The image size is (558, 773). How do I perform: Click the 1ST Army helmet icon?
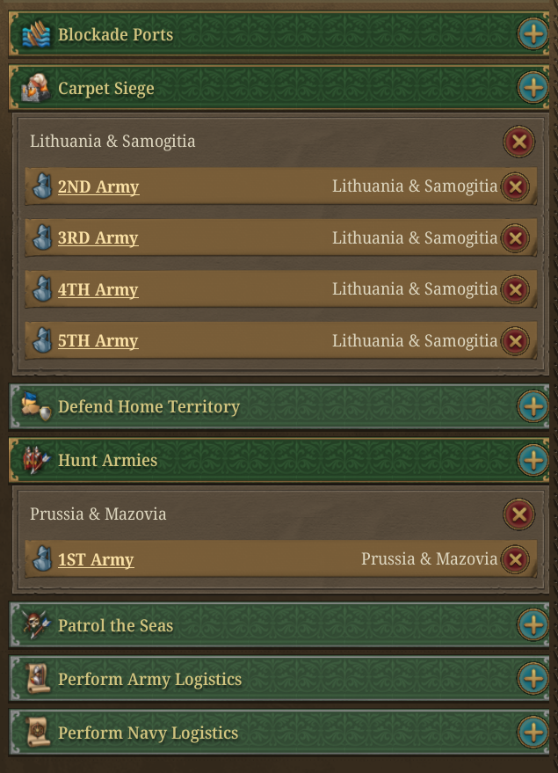[42, 559]
